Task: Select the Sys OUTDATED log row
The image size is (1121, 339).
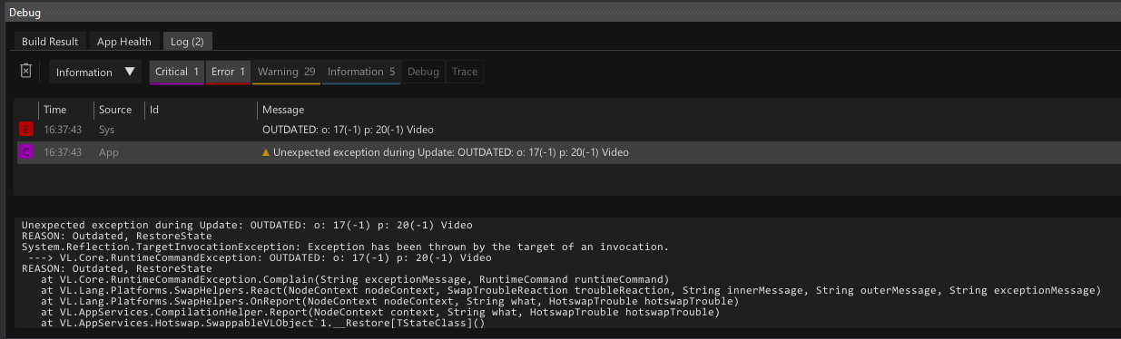Action: tap(567, 130)
